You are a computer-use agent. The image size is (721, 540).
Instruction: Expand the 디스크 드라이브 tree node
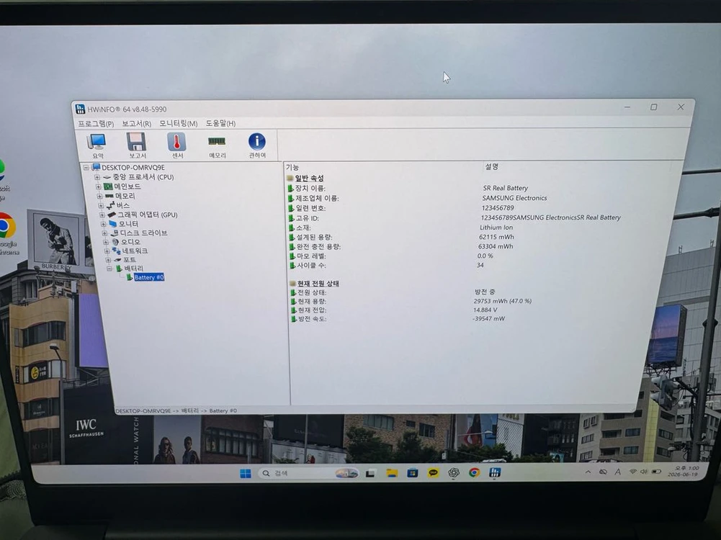(105, 233)
